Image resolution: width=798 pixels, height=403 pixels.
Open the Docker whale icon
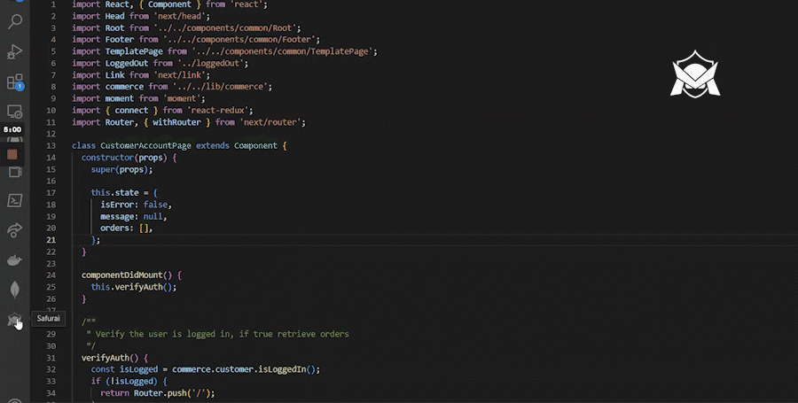click(x=15, y=260)
